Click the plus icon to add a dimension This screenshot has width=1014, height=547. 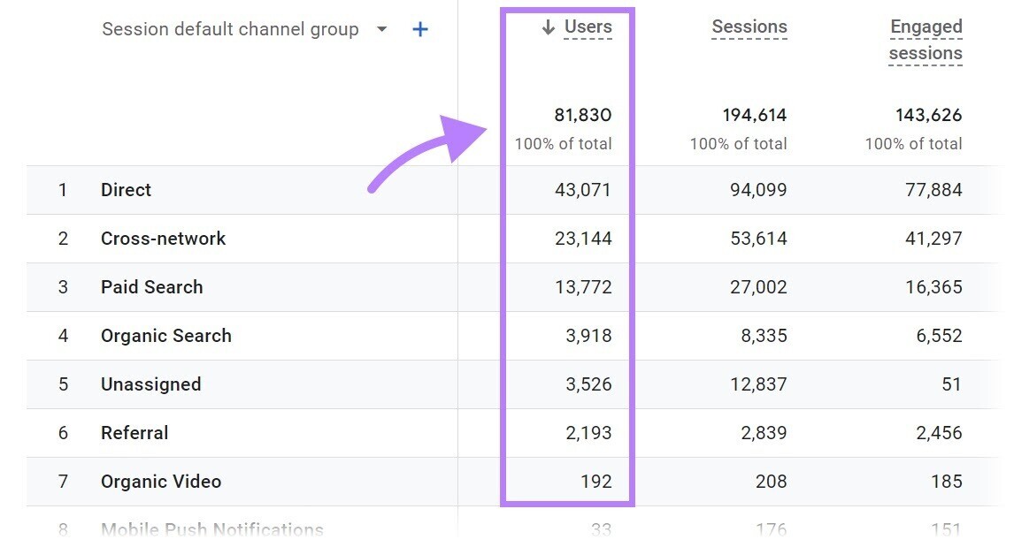[420, 28]
